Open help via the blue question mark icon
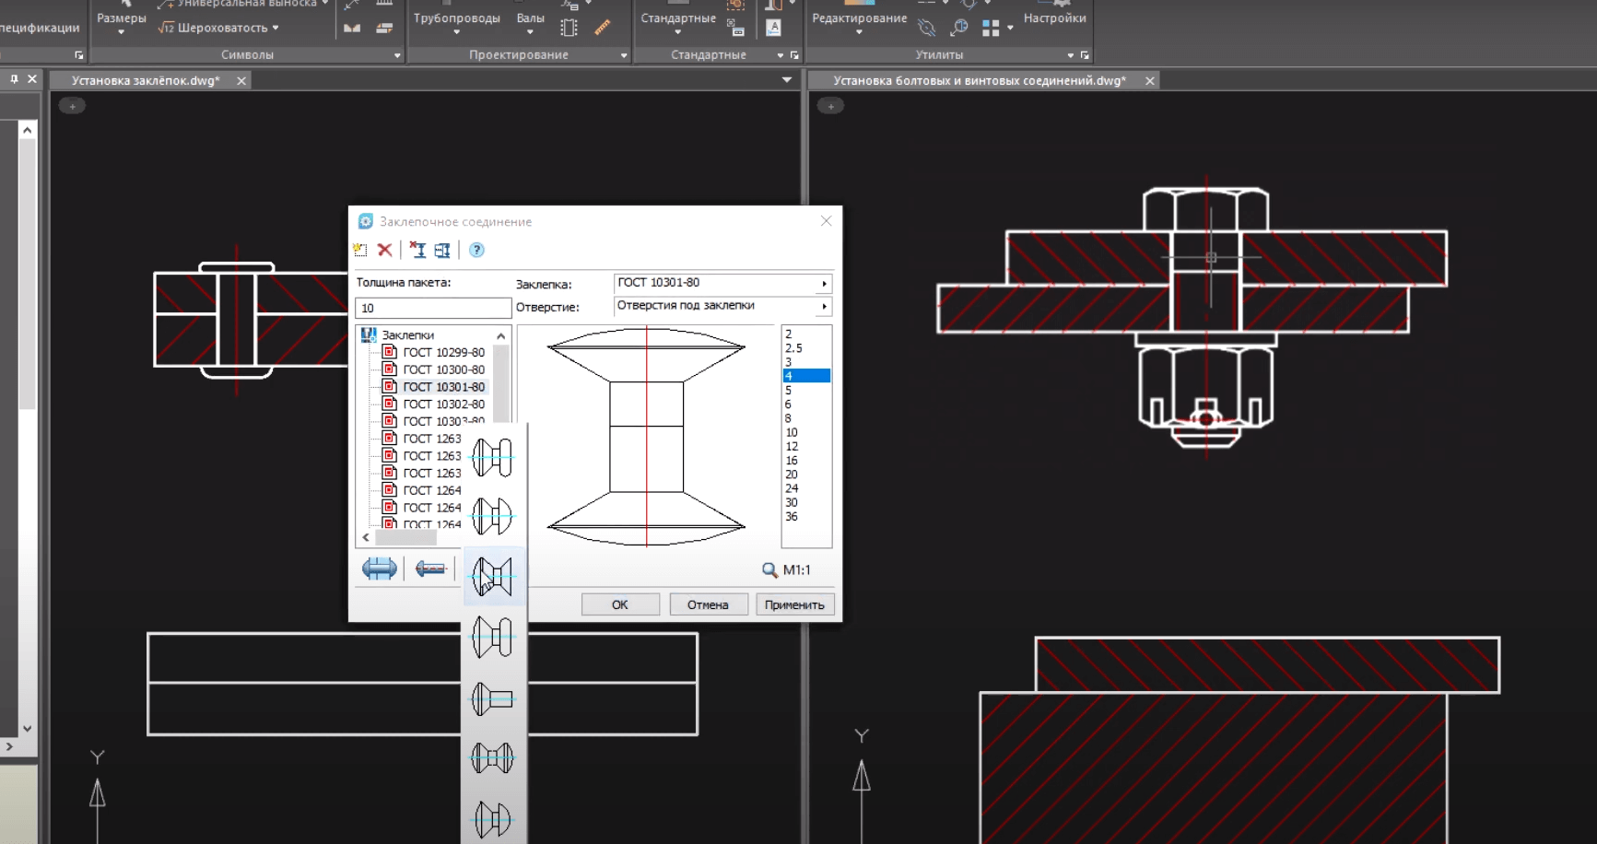1597x844 pixels. tap(476, 250)
